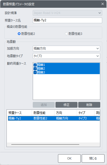Click the タイプ column header
The width and height of the screenshot is (107, 165).
click(85, 113)
